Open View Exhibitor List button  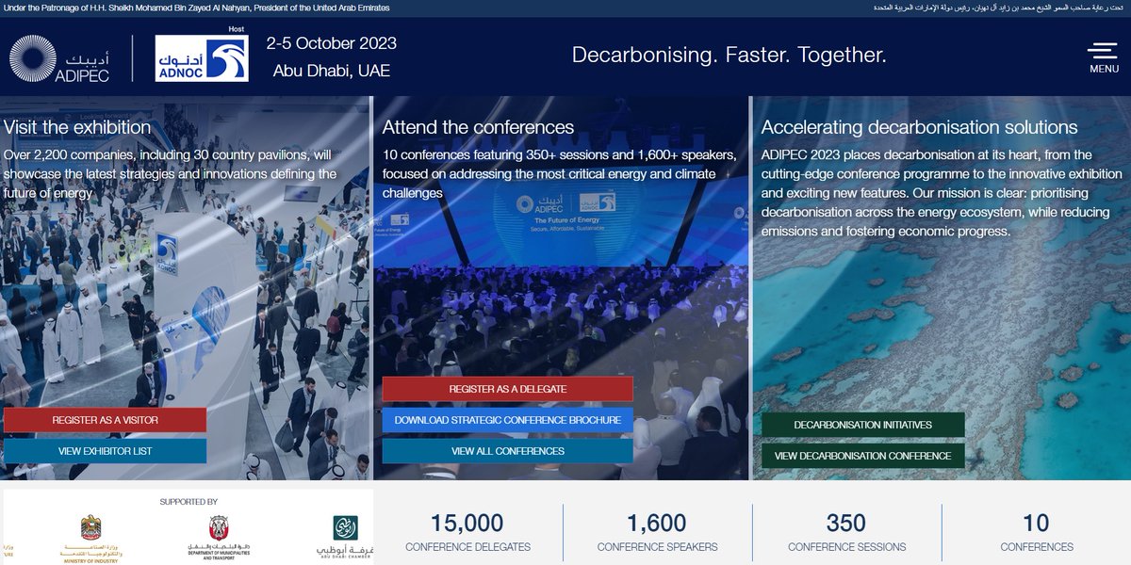point(105,451)
